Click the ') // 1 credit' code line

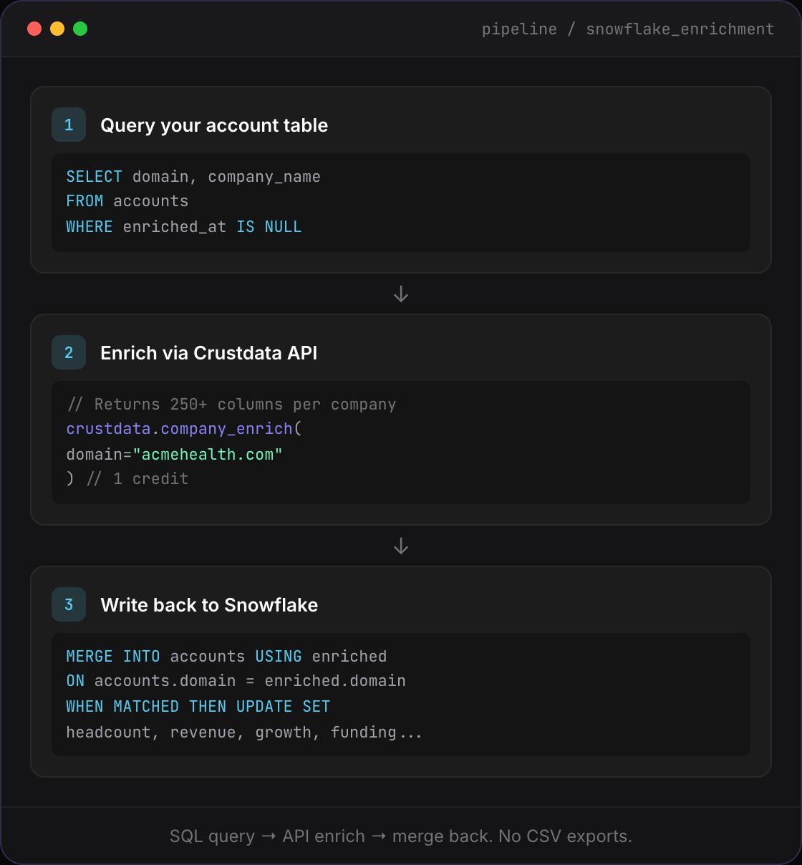[127, 479]
